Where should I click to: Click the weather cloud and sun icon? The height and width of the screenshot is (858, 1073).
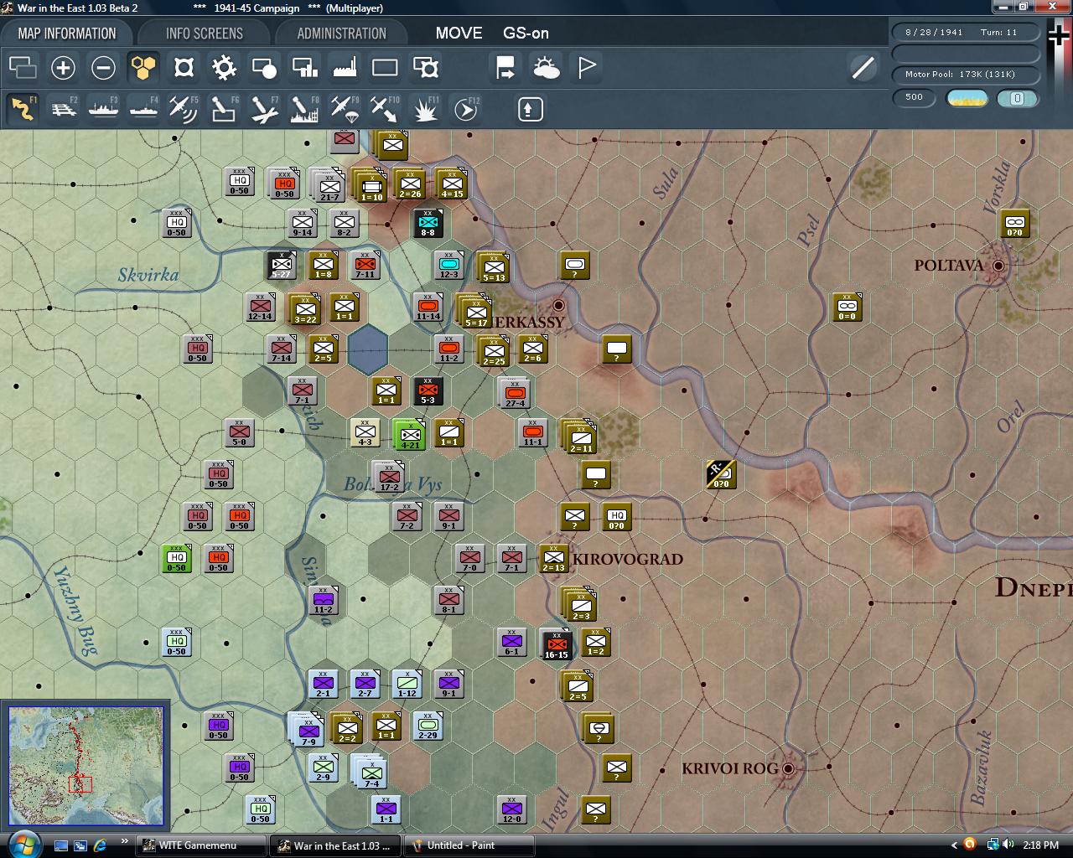(x=547, y=67)
